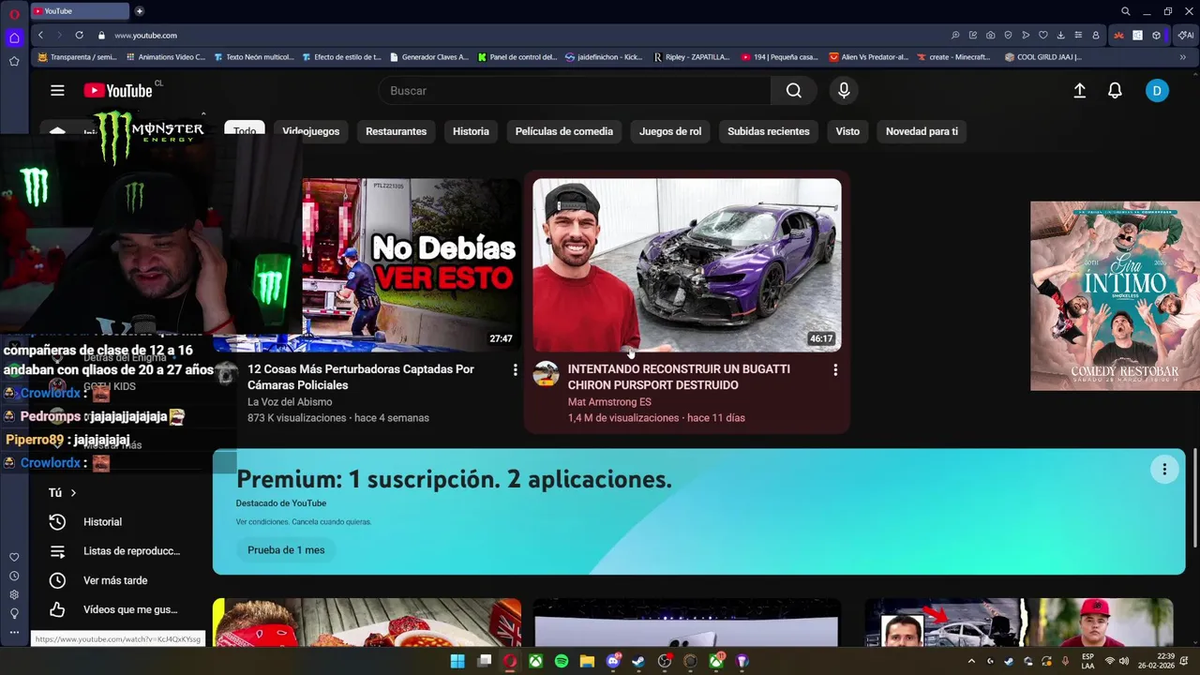The height and width of the screenshot is (675, 1200).
Task: Open the Opera ad blocker shield icon
Action: [x=1008, y=35]
